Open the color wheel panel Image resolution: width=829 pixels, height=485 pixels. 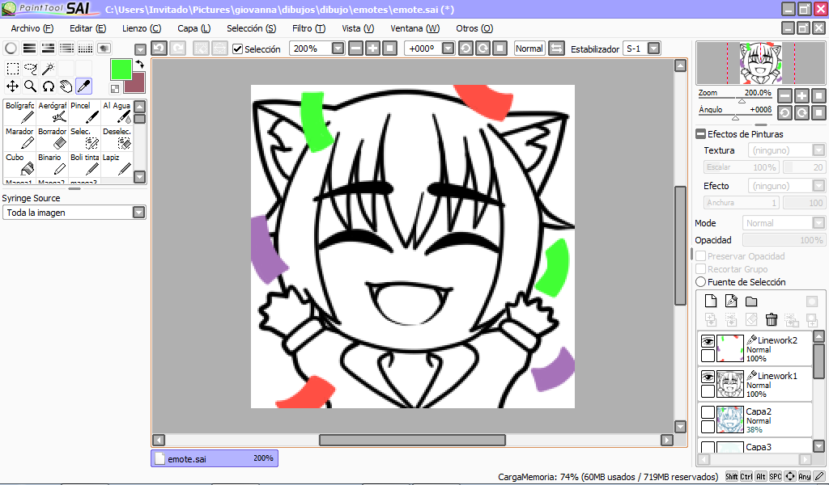tap(11, 48)
